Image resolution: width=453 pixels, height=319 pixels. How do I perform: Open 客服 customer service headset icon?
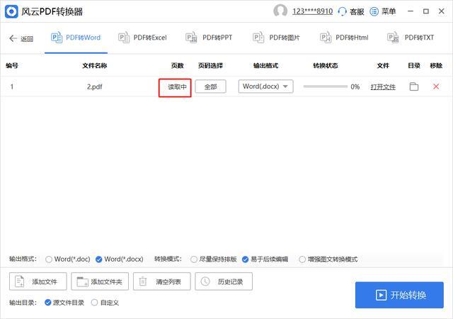point(342,11)
